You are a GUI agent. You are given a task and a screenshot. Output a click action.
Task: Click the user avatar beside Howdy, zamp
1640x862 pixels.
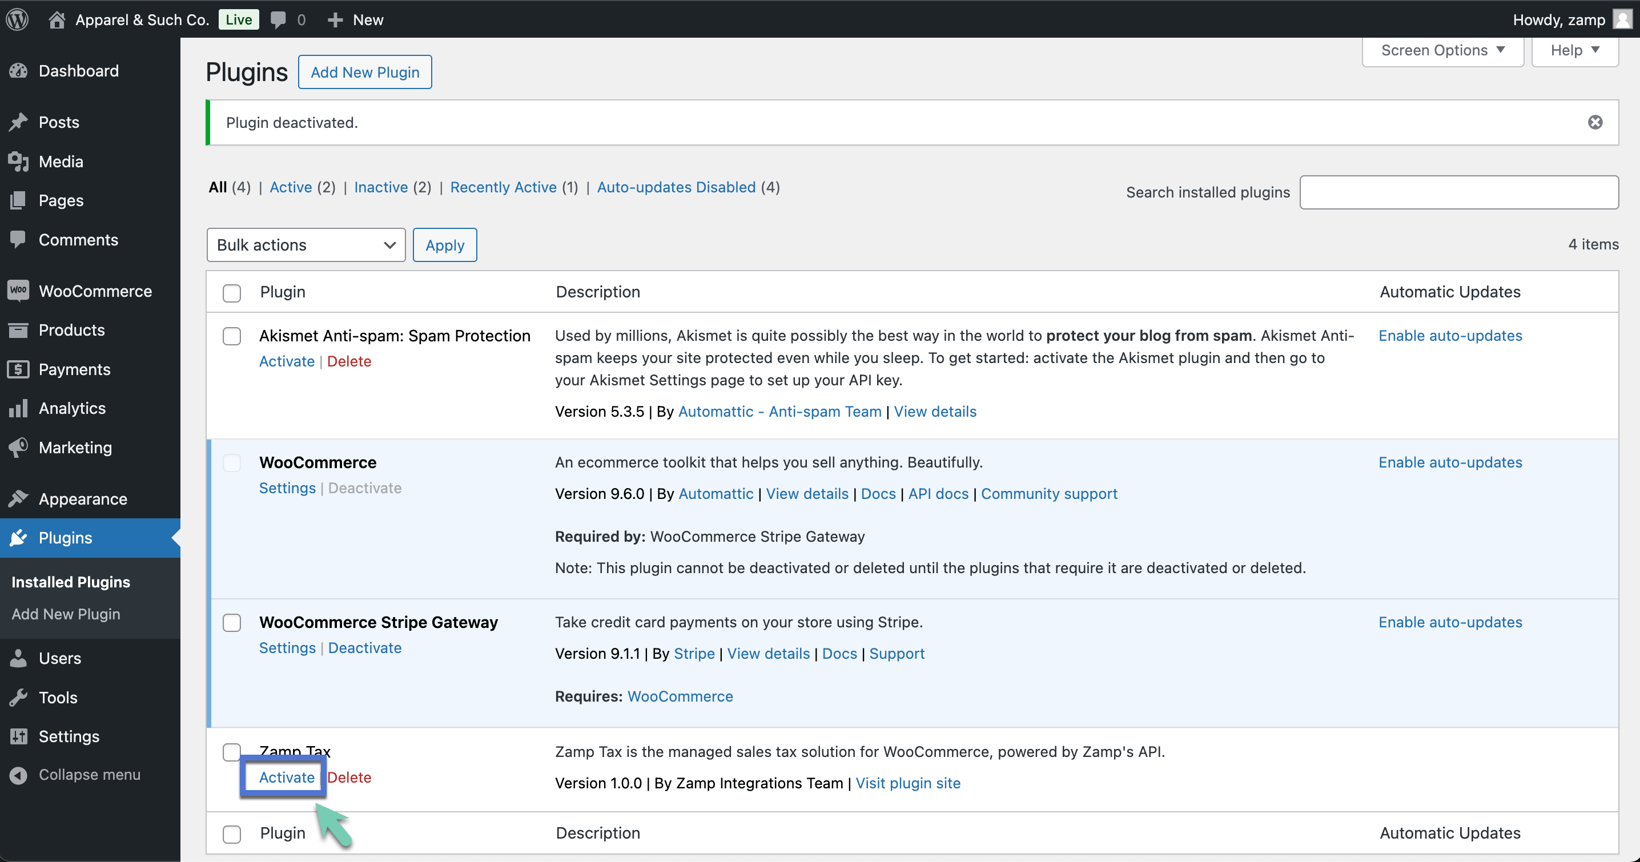1622,19
